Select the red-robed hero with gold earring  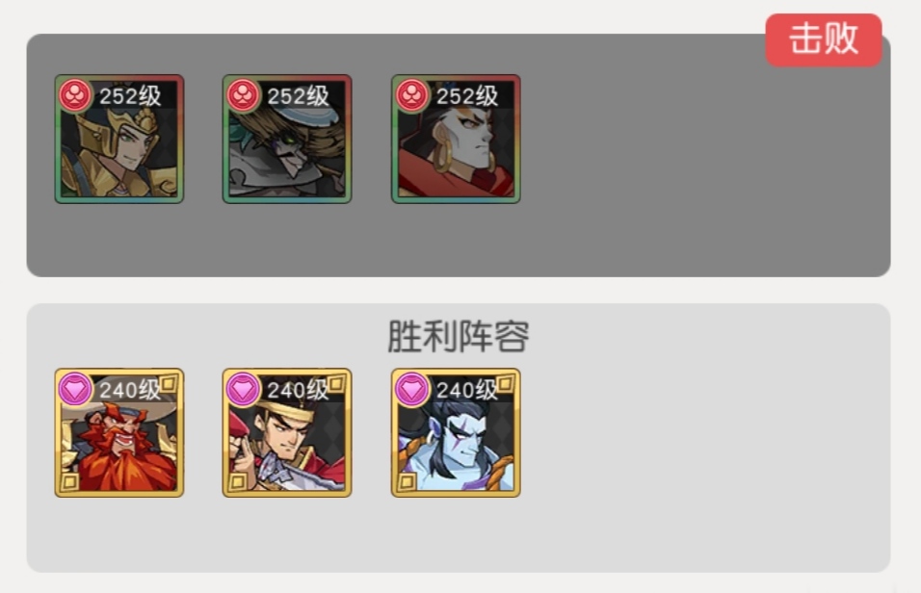point(456,140)
